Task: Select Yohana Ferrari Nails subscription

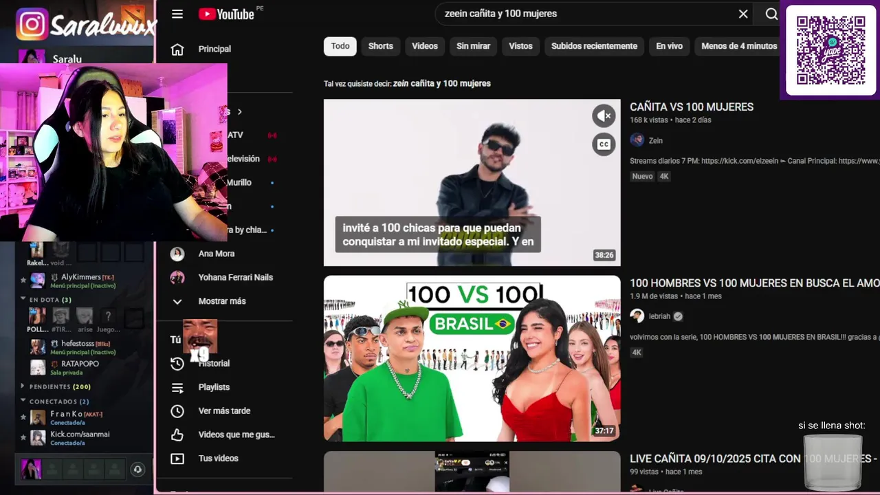Action: click(236, 277)
